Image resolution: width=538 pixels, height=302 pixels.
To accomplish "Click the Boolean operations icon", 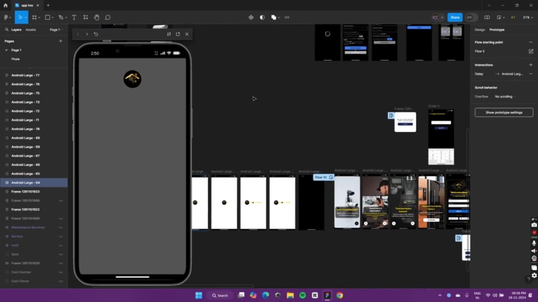I will tap(273, 18).
